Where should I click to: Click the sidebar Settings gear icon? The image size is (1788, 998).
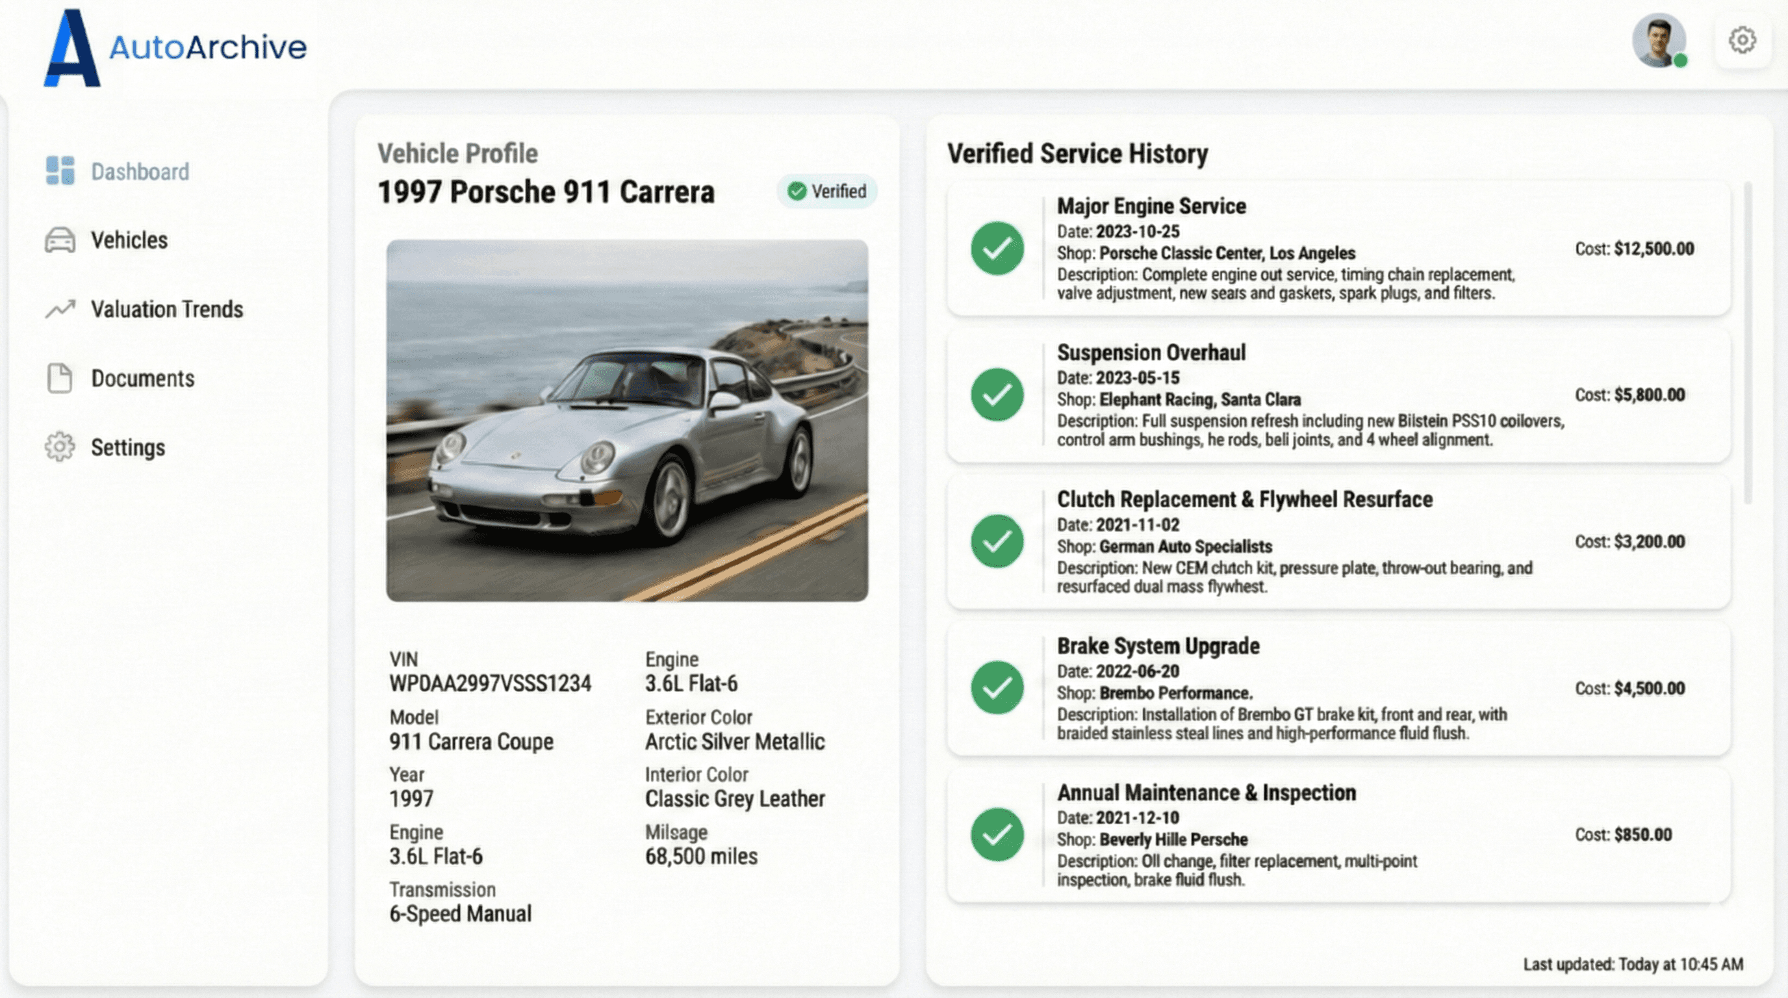tap(60, 447)
